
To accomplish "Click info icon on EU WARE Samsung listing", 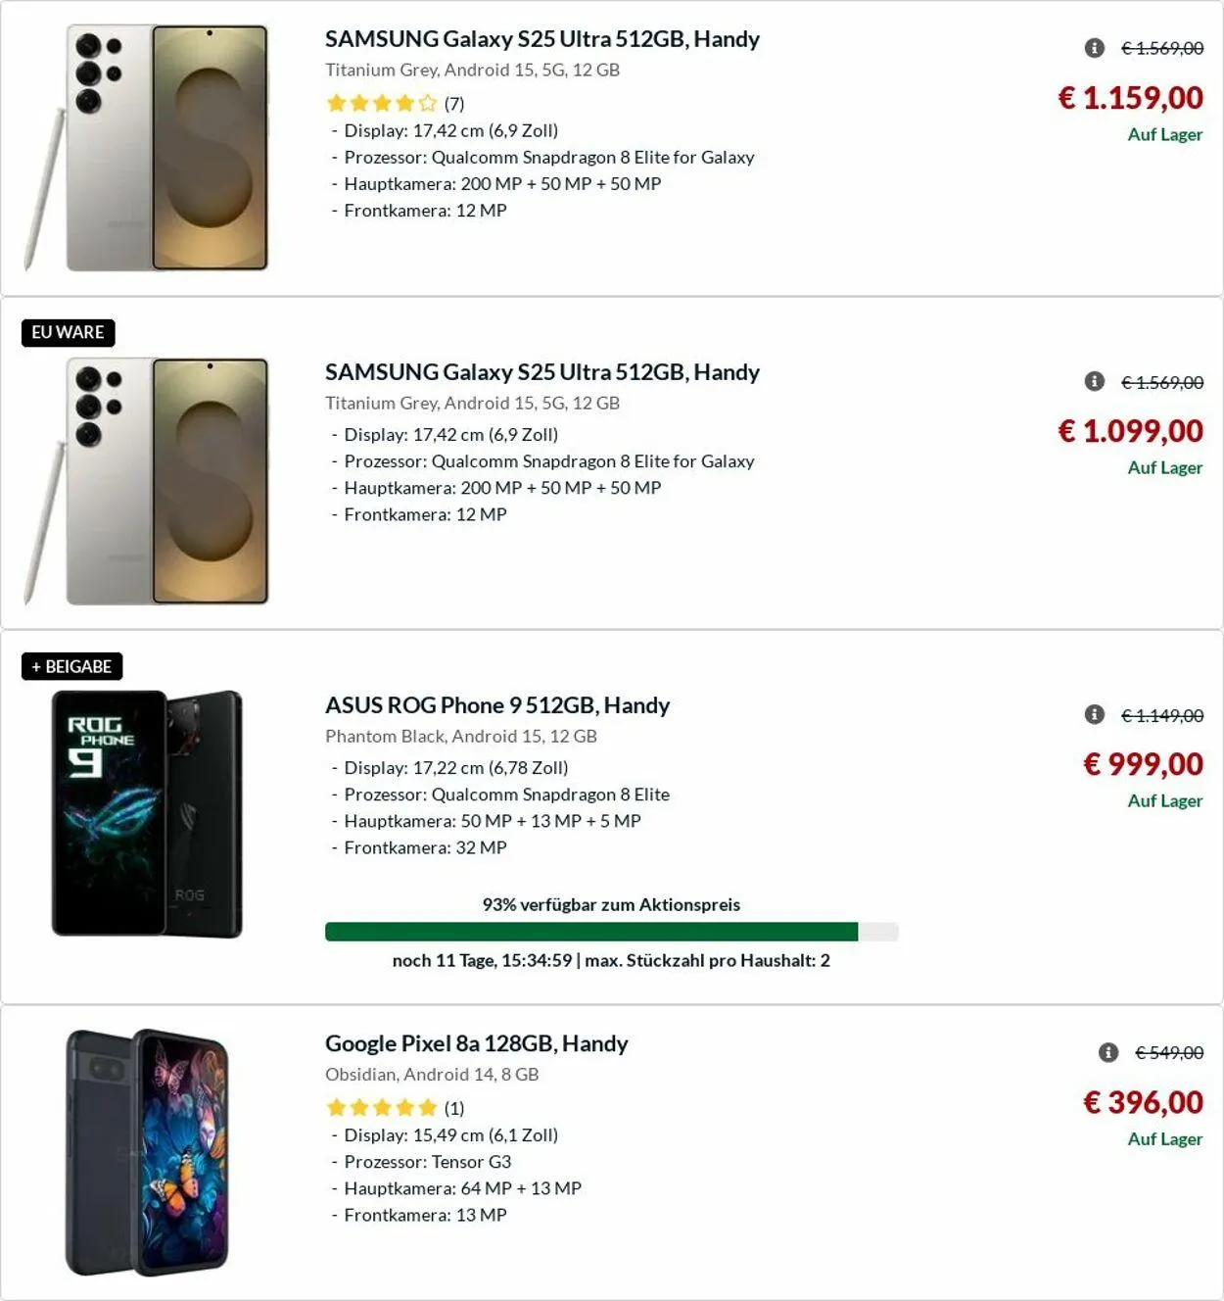I will (1095, 381).
